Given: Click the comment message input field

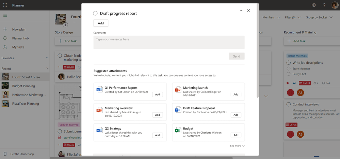Looking at the screenshot, I should tap(169, 42).
